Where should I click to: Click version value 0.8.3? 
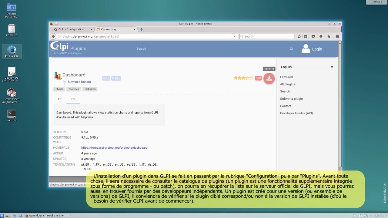[x=85, y=132]
